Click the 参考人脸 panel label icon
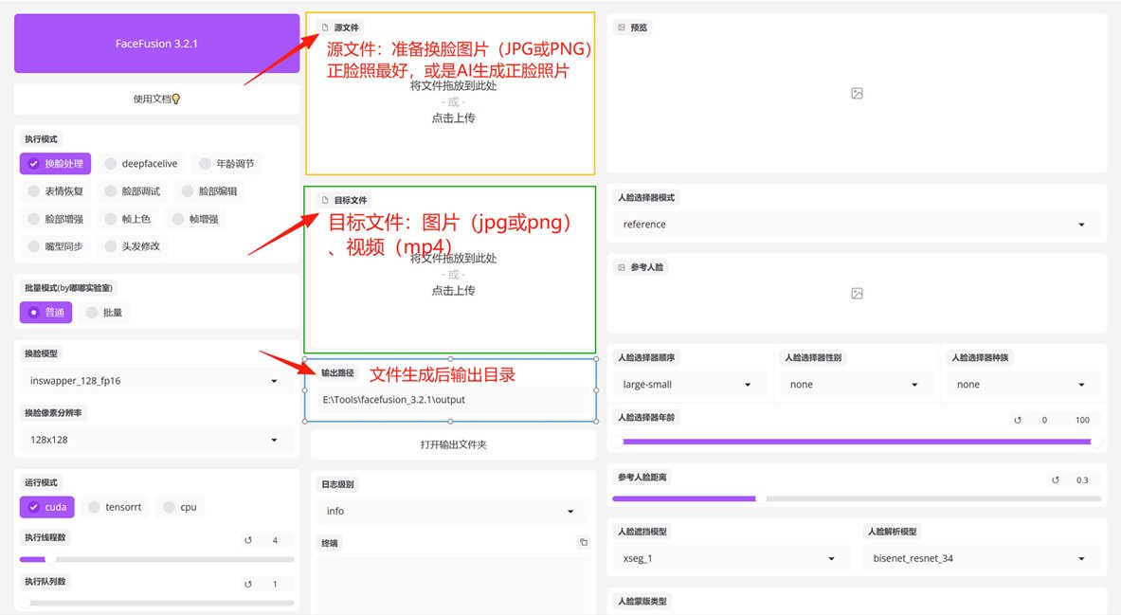1121x615 pixels. tap(622, 267)
